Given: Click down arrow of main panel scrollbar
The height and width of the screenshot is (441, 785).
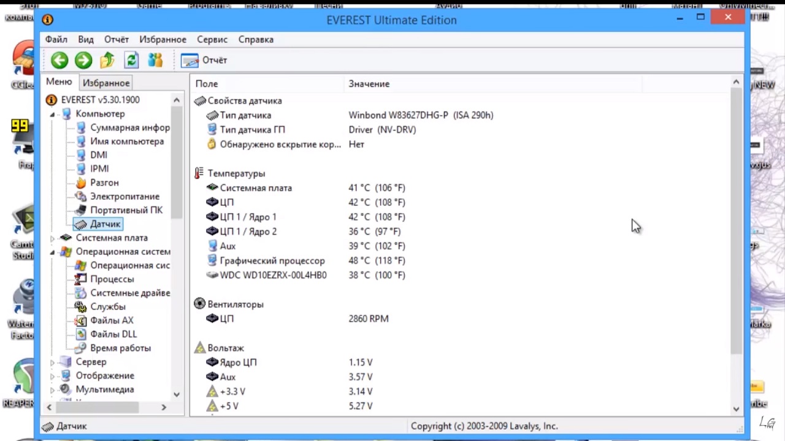Looking at the screenshot, I should point(736,409).
